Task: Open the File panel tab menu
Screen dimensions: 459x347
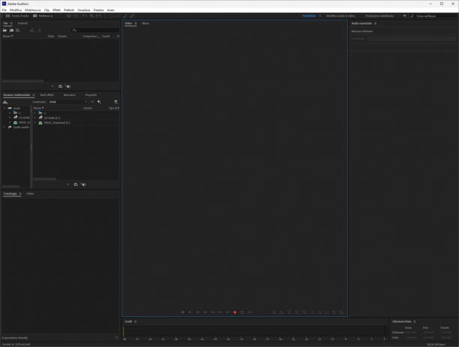Action: click(x=11, y=23)
